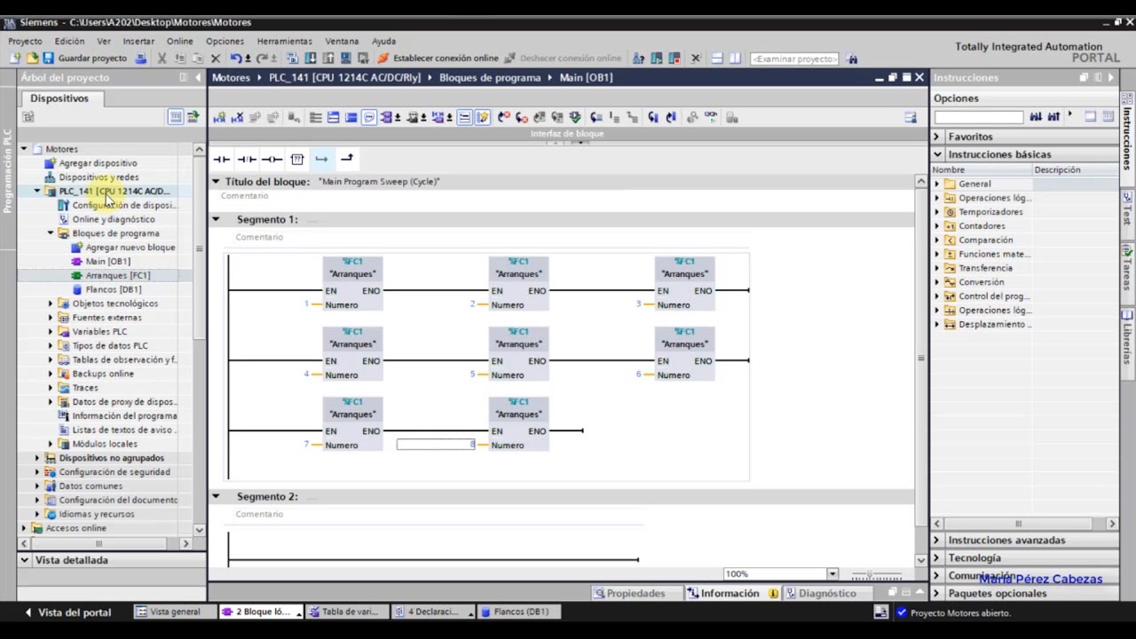The width and height of the screenshot is (1136, 639).
Task: Collapse the Segmento 2 network
Action: pos(216,496)
